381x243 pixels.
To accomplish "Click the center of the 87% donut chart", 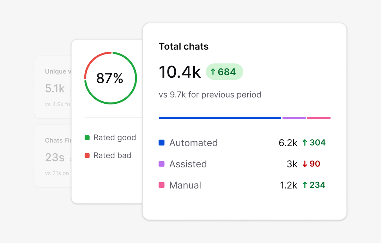I will tap(110, 78).
